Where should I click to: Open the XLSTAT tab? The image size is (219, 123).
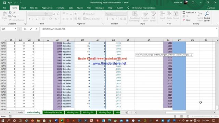(119, 8)
